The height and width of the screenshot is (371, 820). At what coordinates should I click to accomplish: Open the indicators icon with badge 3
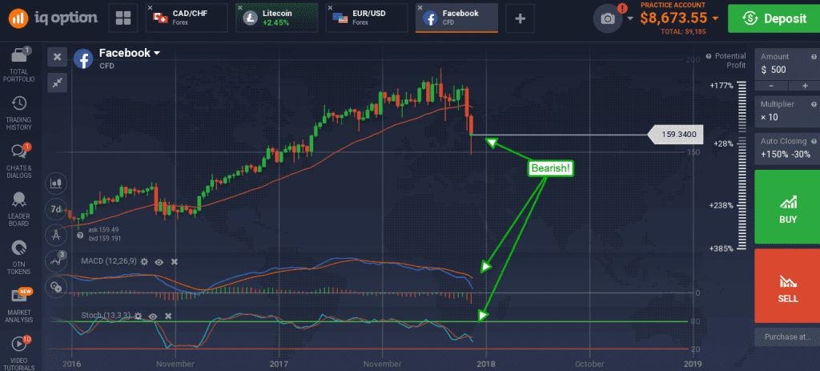(56, 260)
